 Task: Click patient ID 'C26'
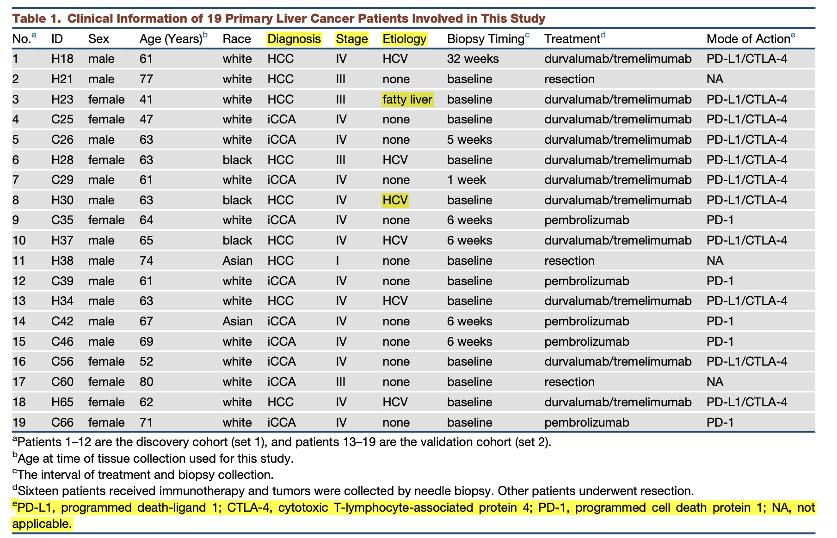click(x=62, y=140)
